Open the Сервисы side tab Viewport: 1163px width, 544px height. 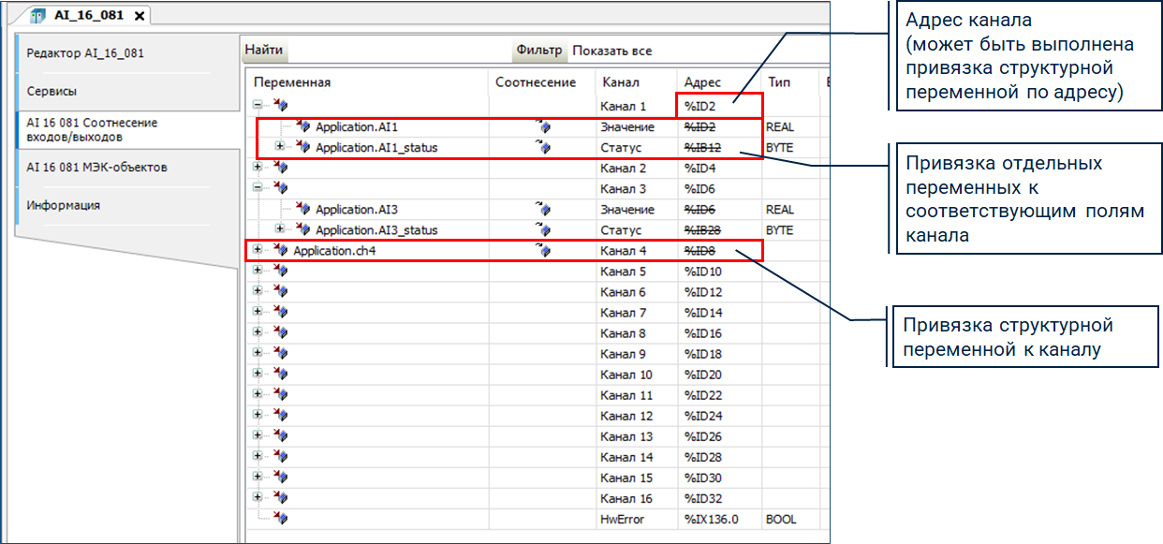pos(52,92)
